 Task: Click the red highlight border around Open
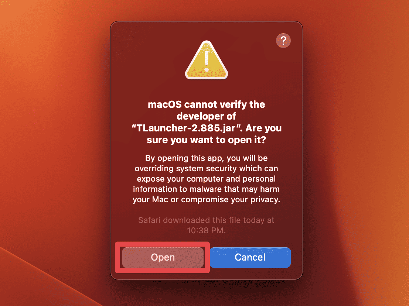[163, 244]
